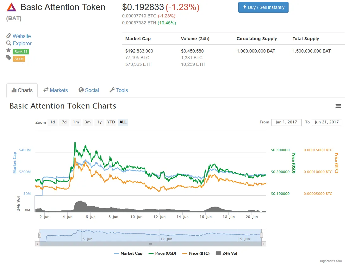Viewport: 349px width, 268px height.
Task: Set chart zoom to 1y
Action: 99,122
